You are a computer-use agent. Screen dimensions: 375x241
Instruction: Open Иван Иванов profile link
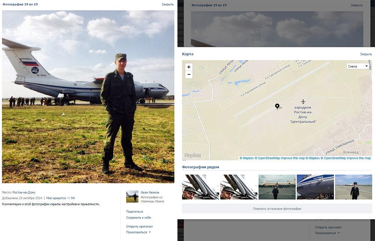150,192
